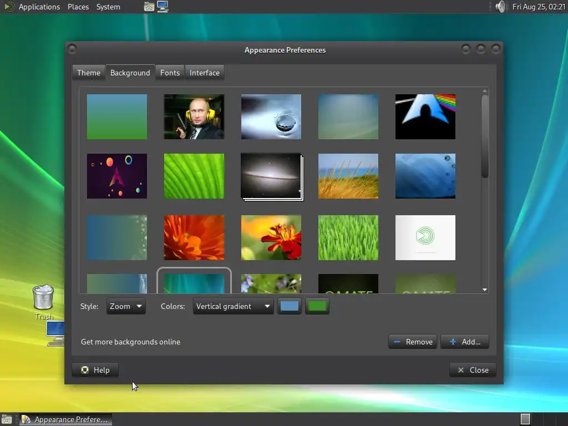
Task: Select the purple Arch planets wallpaper
Action: [117, 176]
